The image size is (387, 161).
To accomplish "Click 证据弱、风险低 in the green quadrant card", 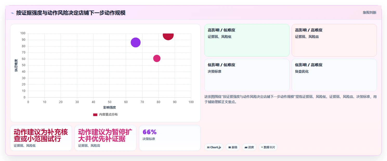I will [219, 37].
